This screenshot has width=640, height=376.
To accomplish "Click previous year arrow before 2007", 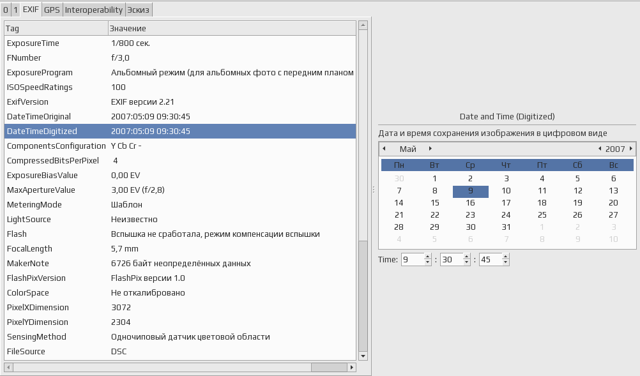I will 600,149.
